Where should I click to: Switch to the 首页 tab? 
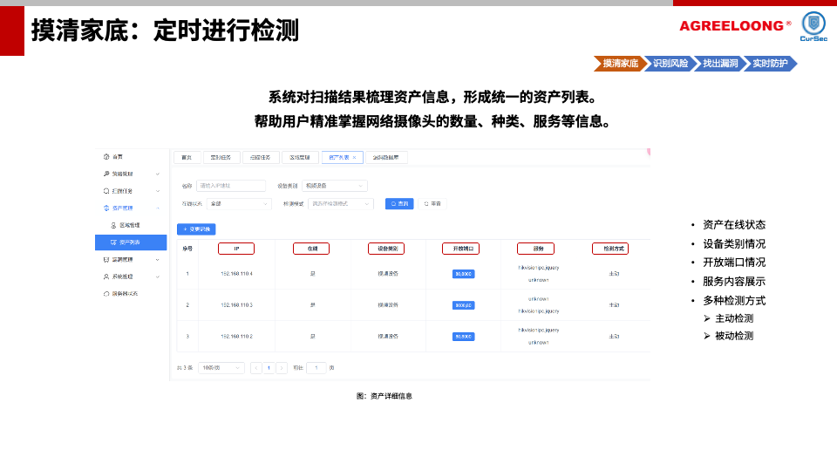pos(187,158)
